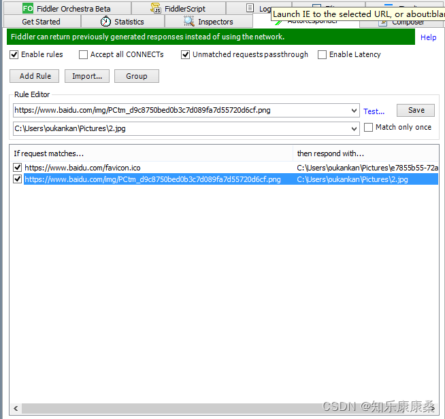The height and width of the screenshot is (419, 445).
Task: Enable the Enable Latency checkbox
Action: click(x=322, y=54)
